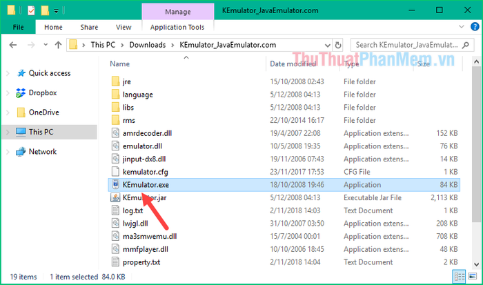This screenshot has height=285, width=483.
Task: Expand the ribbon with the chevron
Action: click(x=462, y=27)
